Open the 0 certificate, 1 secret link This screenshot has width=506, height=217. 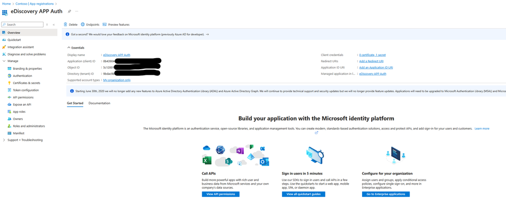pos(372,55)
